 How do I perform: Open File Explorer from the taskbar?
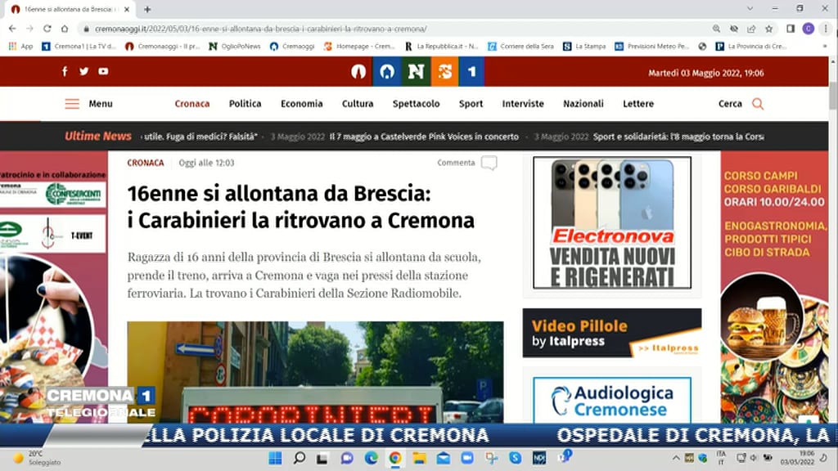[x=419, y=458]
